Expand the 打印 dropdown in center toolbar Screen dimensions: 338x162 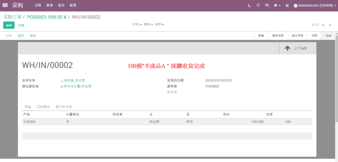(137, 24)
